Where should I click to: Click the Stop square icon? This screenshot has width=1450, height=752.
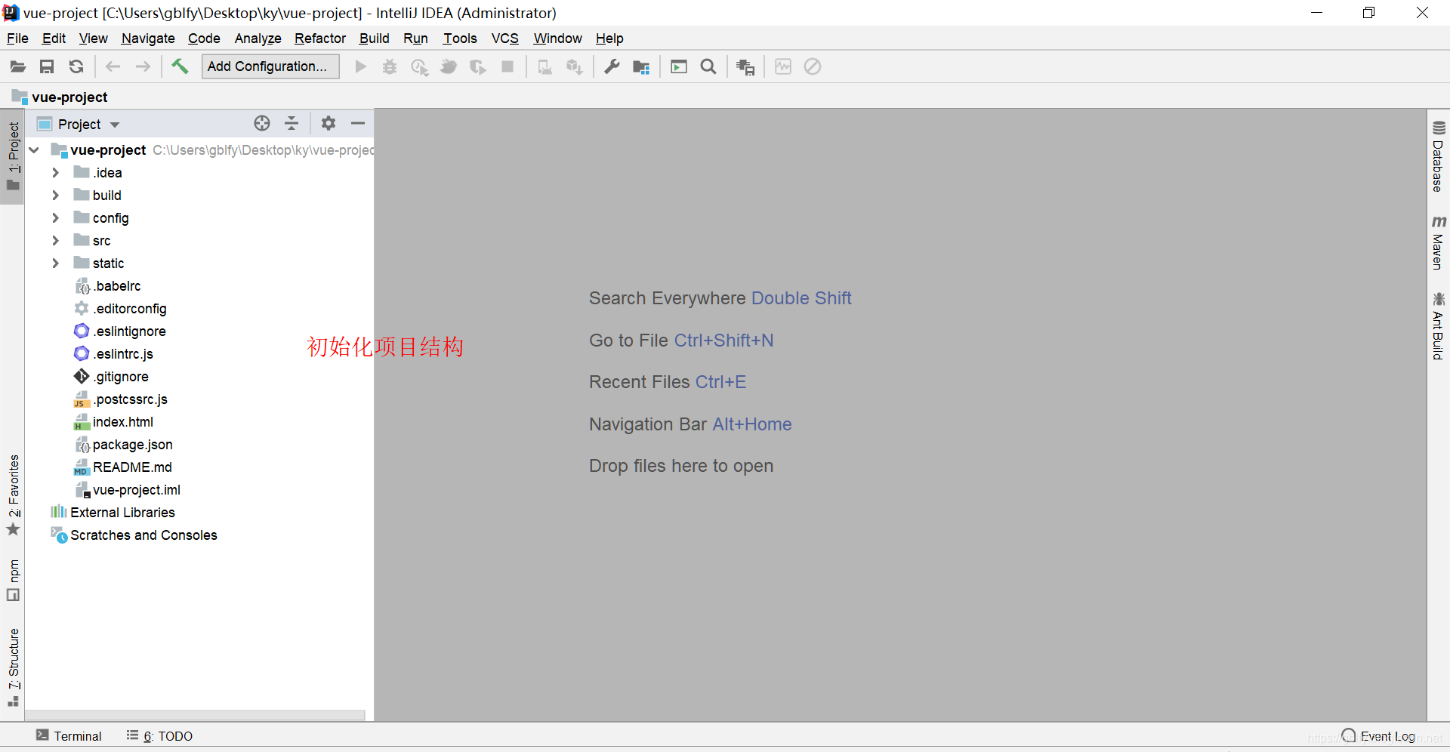[508, 67]
